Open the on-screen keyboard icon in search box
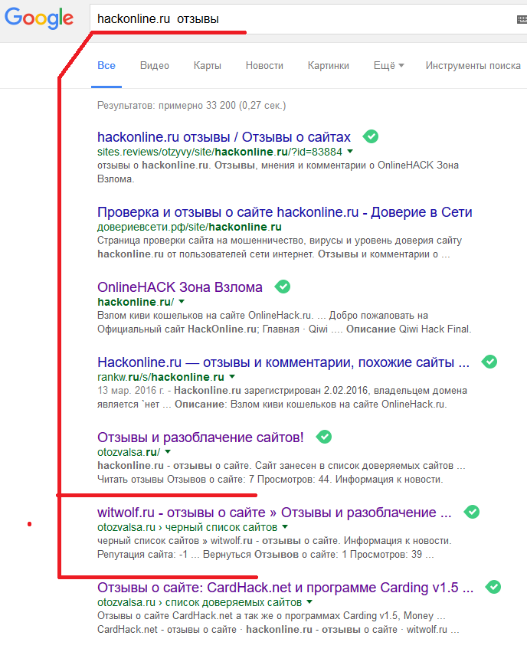The height and width of the screenshot is (652, 527). click(x=522, y=19)
